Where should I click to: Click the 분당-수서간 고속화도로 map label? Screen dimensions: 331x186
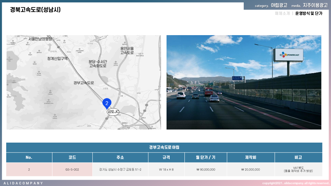(x=98, y=63)
